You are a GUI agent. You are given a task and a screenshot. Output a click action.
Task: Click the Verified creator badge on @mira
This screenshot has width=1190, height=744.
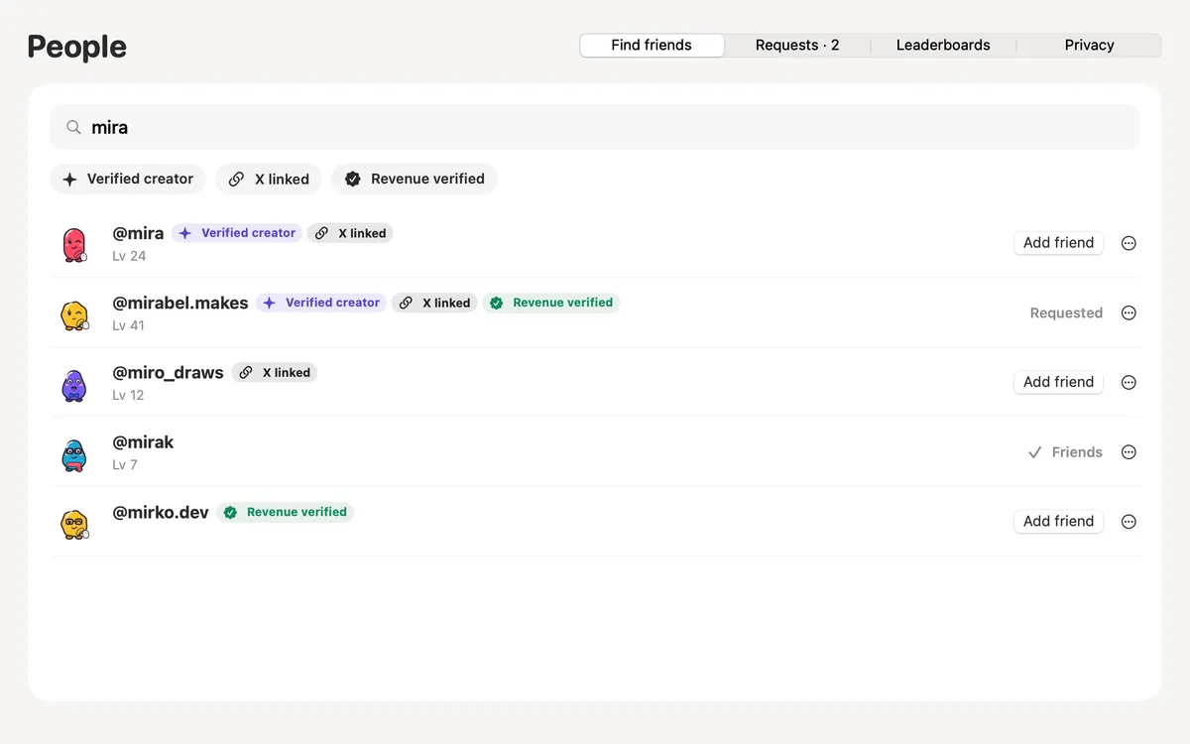coord(237,233)
